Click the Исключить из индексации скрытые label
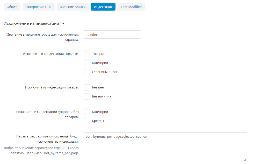 (x=51, y=54)
